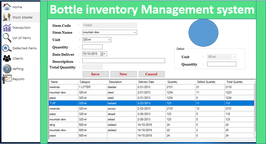Viewport: 266px width, 144px height.
Task: Open the Transaction chart icon
Action: pyautogui.click(x=7, y=28)
